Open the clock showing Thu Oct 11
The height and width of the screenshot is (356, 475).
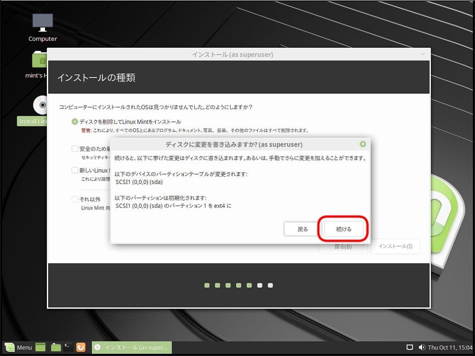(450, 347)
